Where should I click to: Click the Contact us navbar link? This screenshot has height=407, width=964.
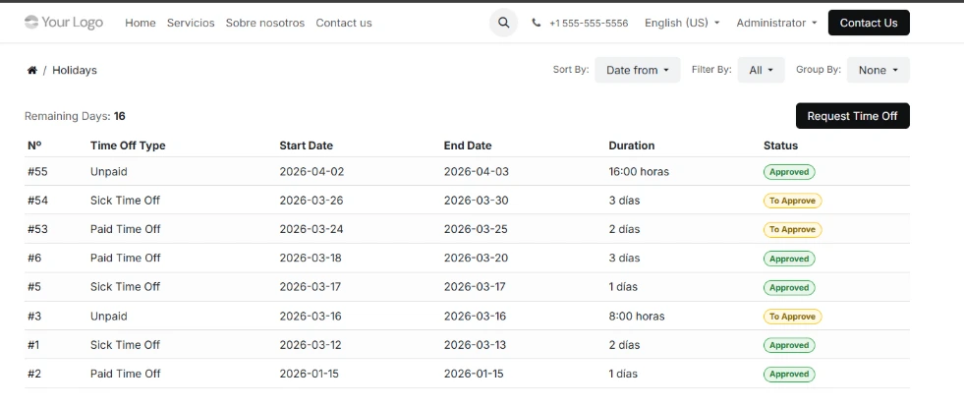point(344,23)
